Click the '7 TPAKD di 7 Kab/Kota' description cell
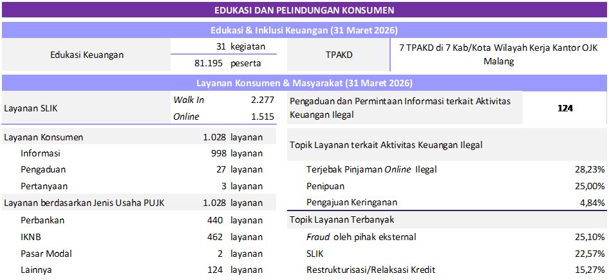The width and height of the screenshot is (609, 280). (x=498, y=55)
